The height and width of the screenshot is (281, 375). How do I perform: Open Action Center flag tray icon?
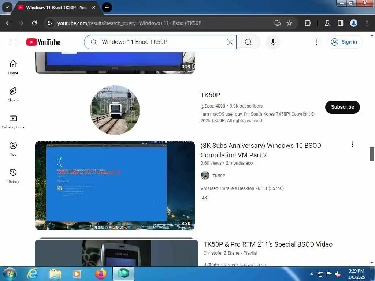pos(329,274)
